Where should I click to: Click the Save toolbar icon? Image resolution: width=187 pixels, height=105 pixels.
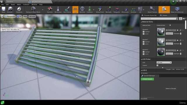click(x=3, y=10)
